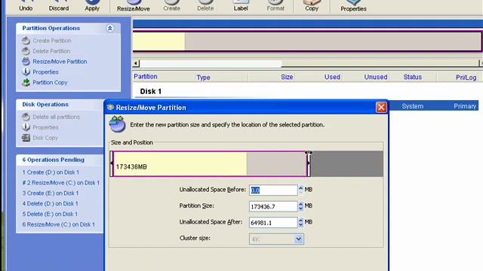
Task: Open the Resize/Move Partition link
Action: [60, 62]
